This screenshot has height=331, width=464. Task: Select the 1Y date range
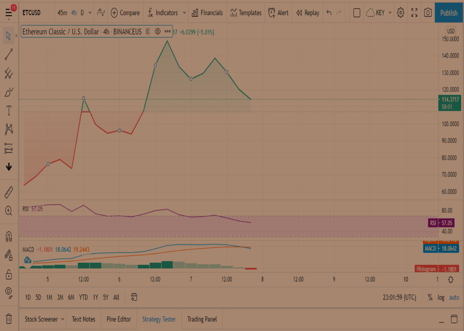click(95, 297)
